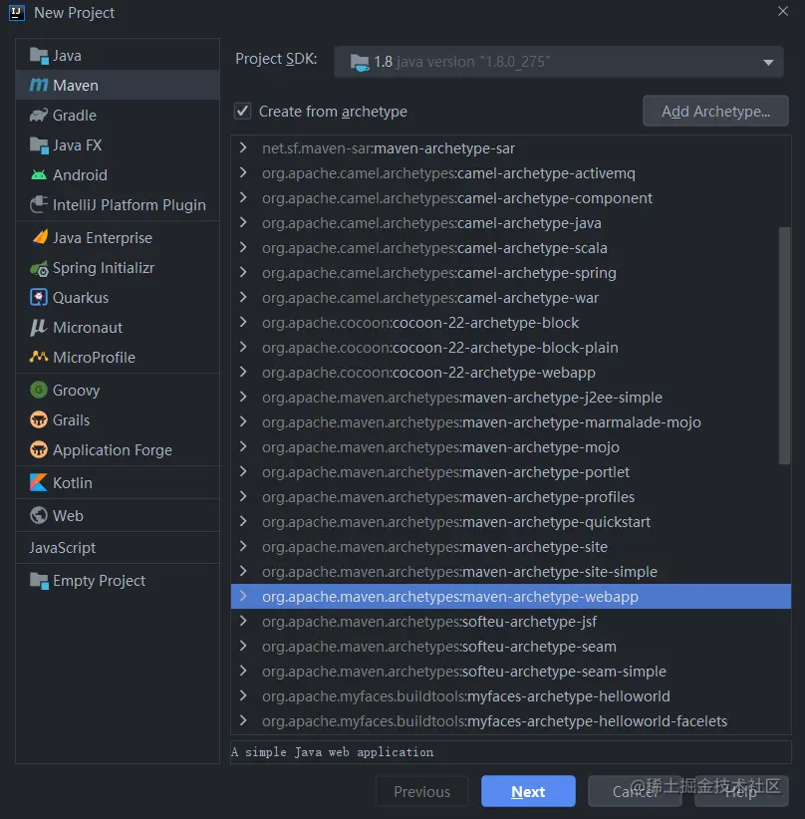This screenshot has height=819, width=805.
Task: Select the Gradle project type label
Action: click(74, 115)
